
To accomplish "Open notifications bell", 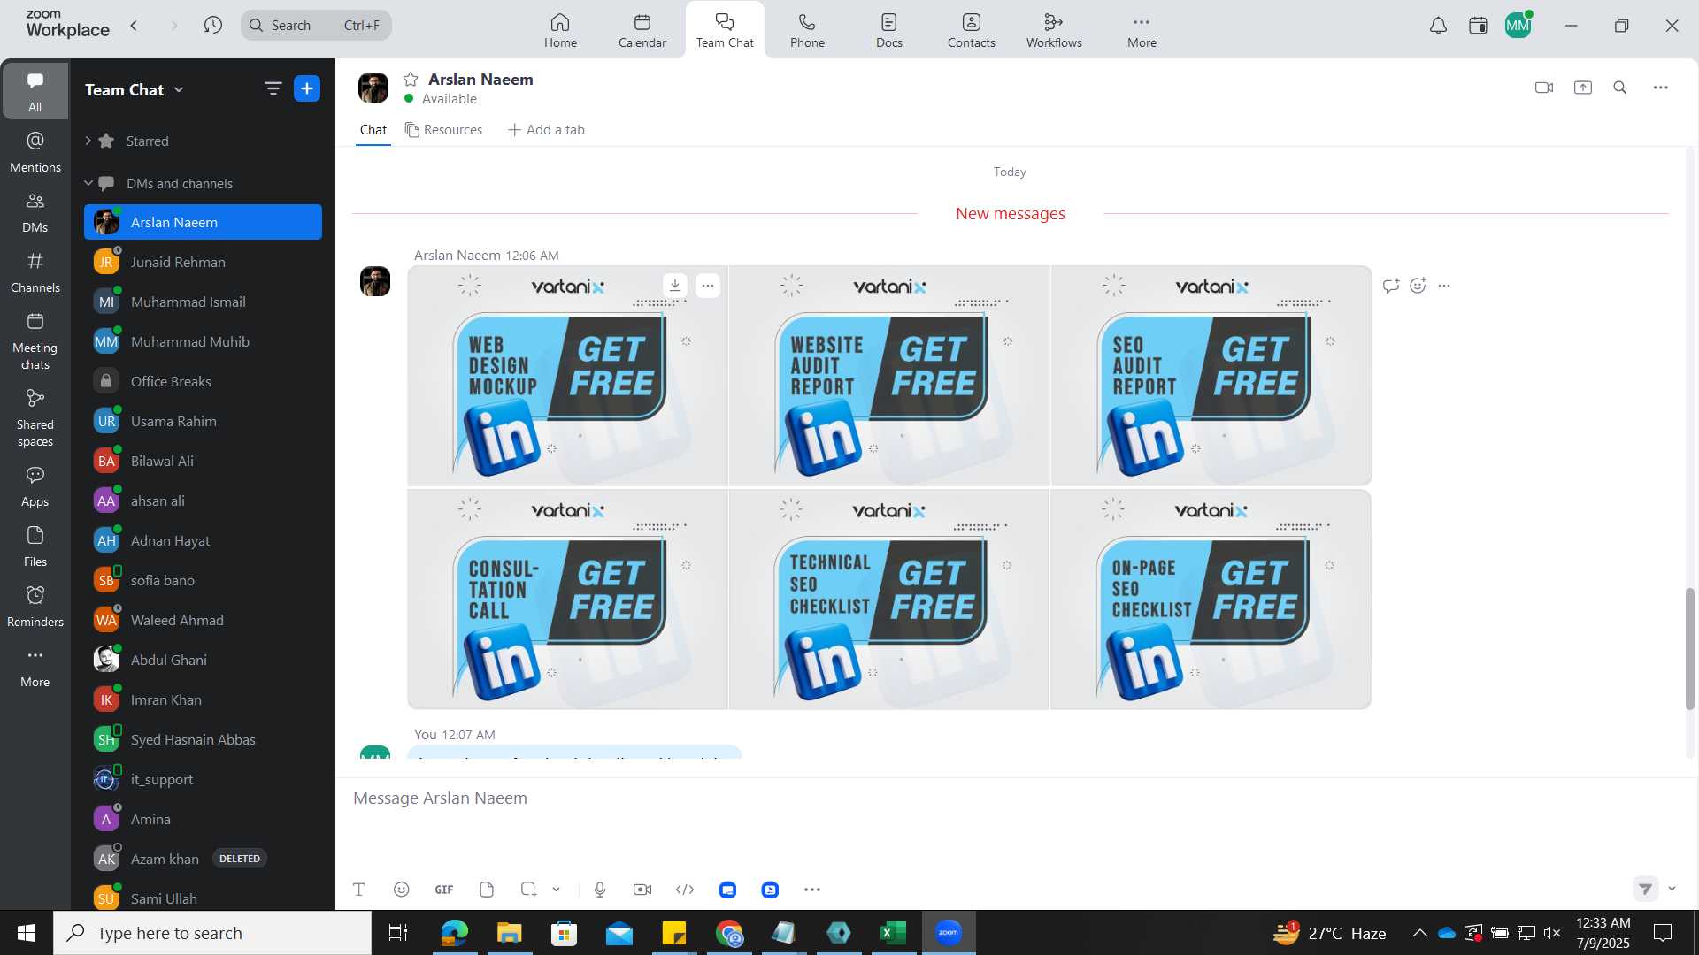I will (1439, 26).
